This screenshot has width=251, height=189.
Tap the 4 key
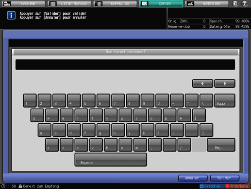click(74, 100)
